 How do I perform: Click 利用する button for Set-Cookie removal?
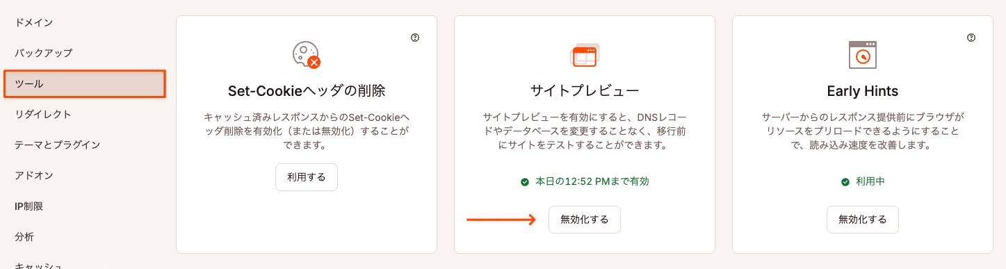pyautogui.click(x=307, y=177)
